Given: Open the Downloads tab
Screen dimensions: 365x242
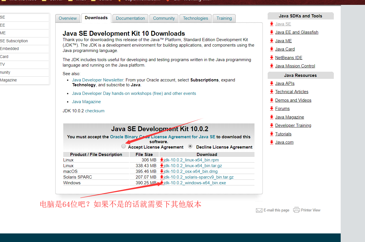Looking at the screenshot, I should point(96,18).
